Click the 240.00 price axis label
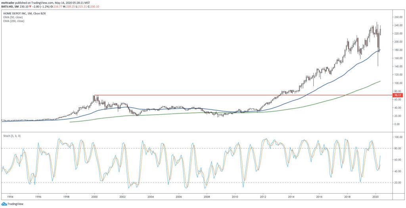 397,25
